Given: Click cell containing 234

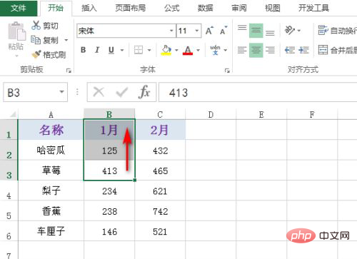Looking at the screenshot, I should [x=109, y=191].
